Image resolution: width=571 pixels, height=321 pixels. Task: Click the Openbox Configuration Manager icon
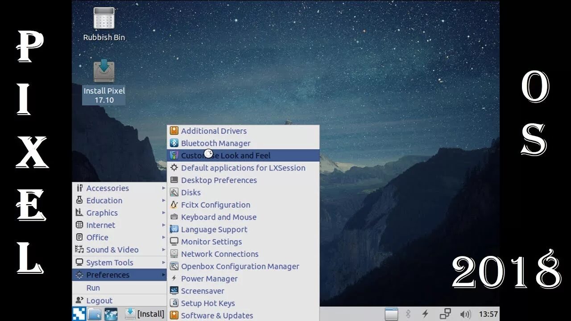tap(174, 266)
